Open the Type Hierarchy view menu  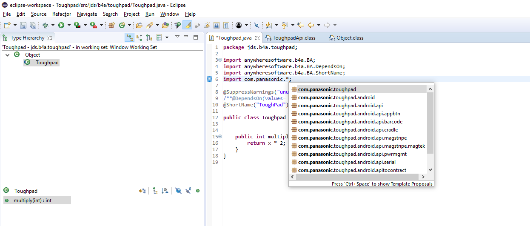pyautogui.click(x=177, y=37)
